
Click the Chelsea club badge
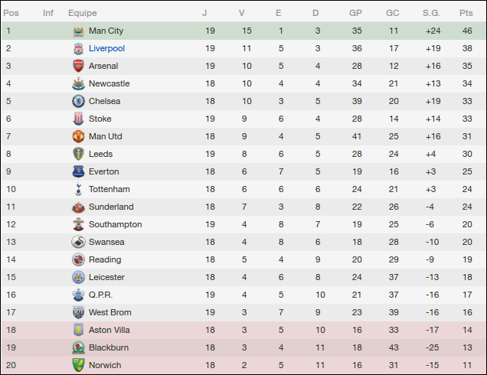click(77, 101)
